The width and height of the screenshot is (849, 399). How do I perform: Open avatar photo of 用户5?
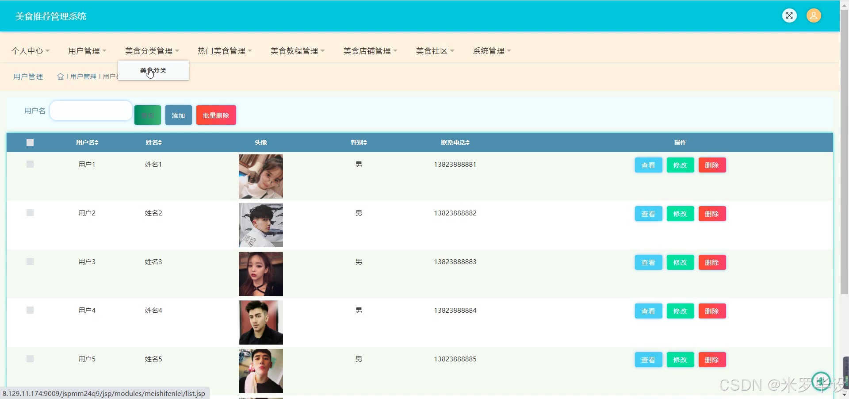(261, 371)
